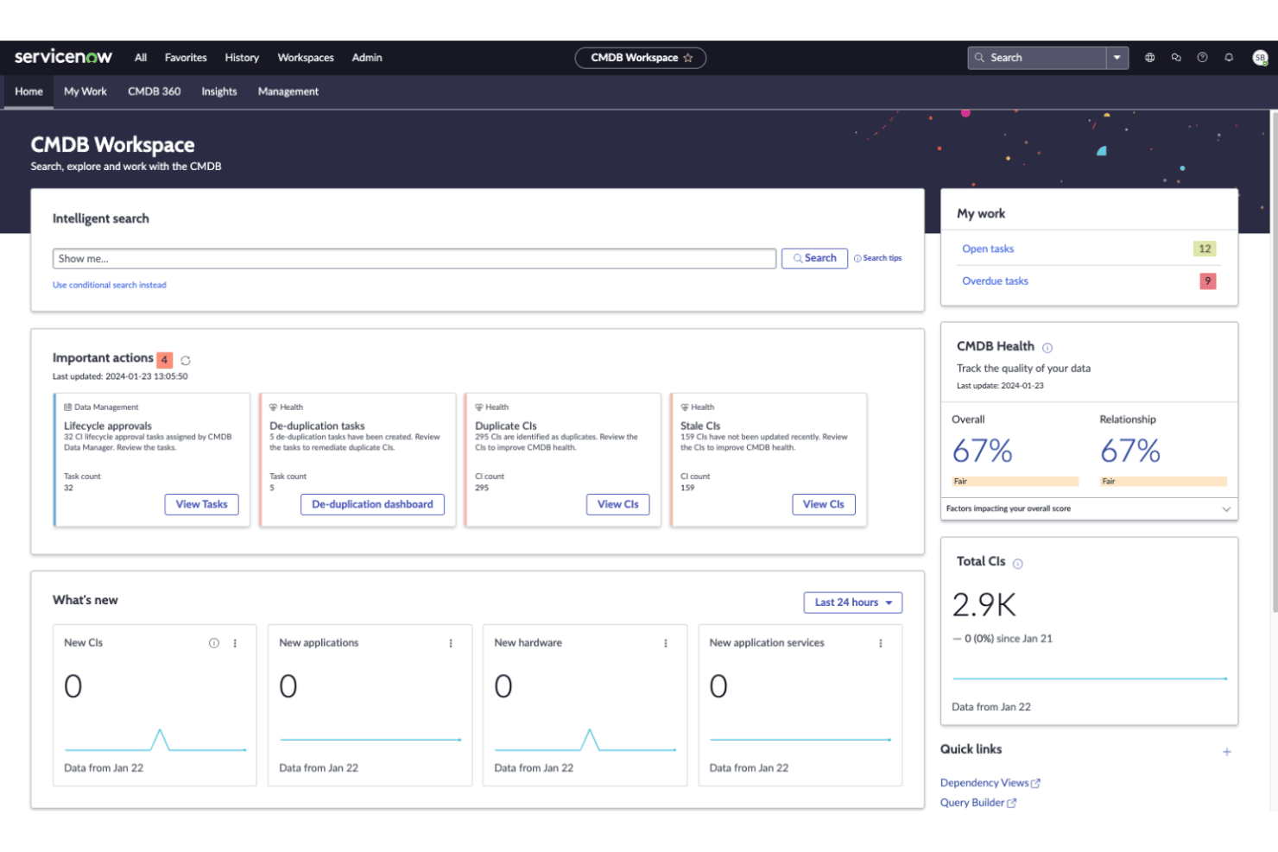The image size is (1278, 852).
Task: Open the Workspaces menu
Action: tap(306, 58)
